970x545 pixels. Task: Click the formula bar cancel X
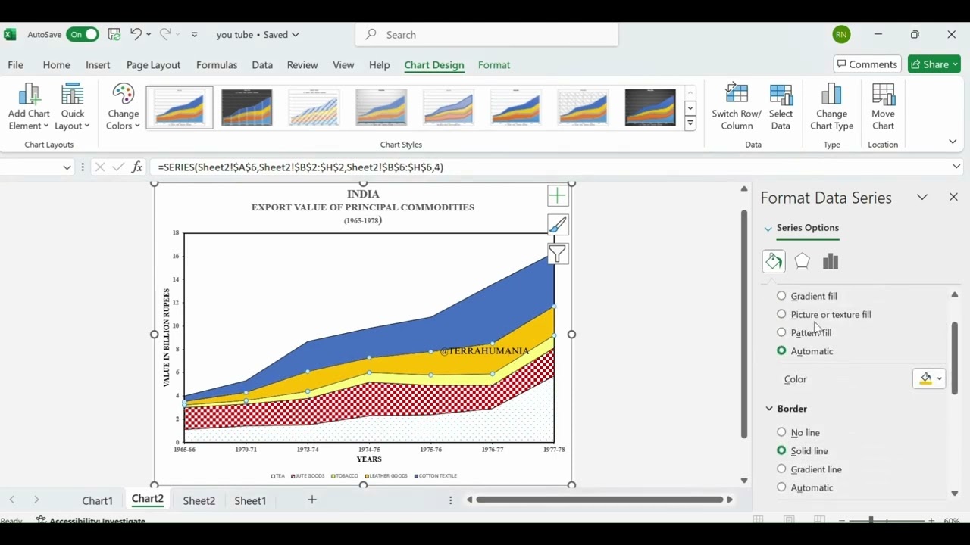(99, 167)
